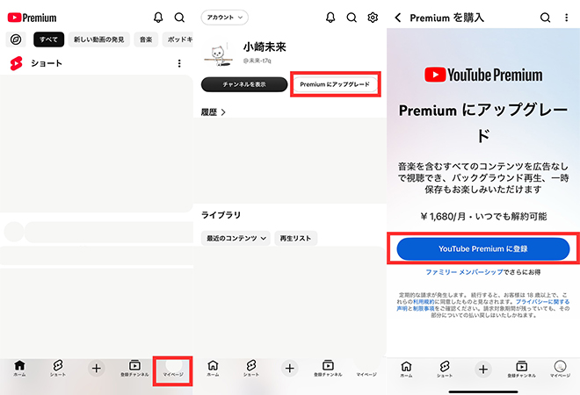
Task: Open three-dot menu beside ショート heading
Action: point(179,63)
